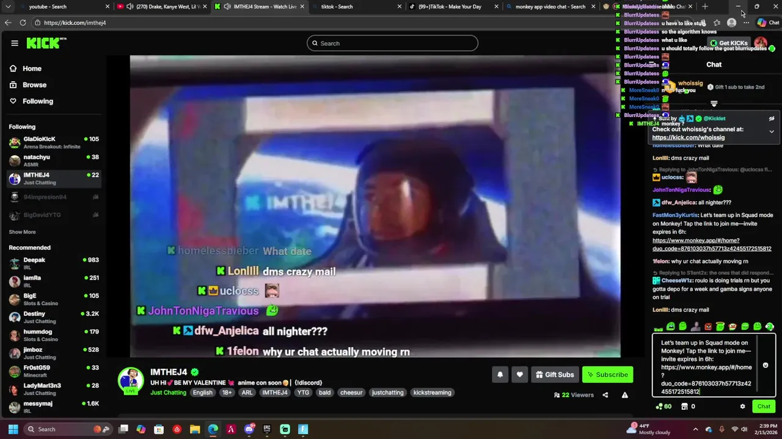The image size is (782, 439).
Task: Open messymaj recommended channel
Action: coord(54,407)
